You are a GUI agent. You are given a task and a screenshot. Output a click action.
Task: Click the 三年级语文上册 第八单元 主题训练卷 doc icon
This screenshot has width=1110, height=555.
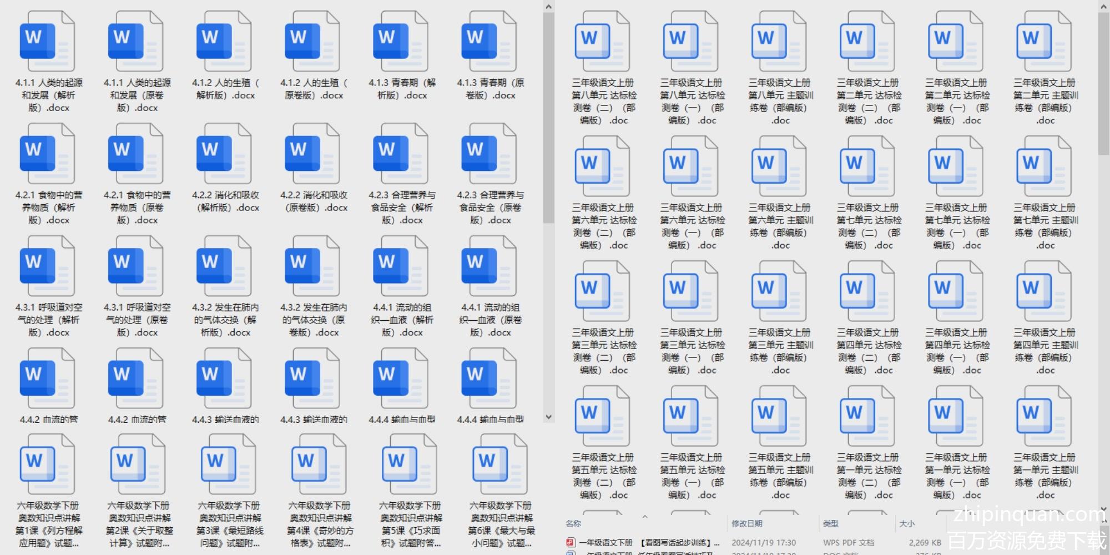[779, 42]
